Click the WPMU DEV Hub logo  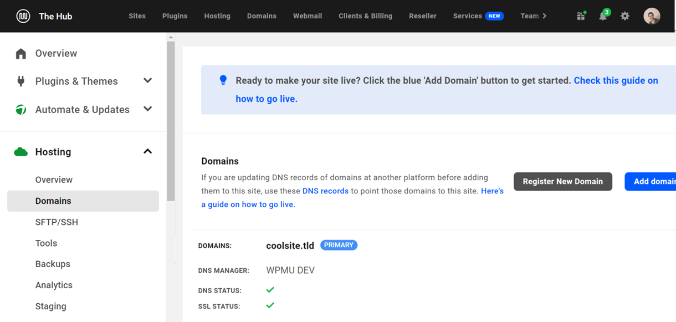coord(23,16)
